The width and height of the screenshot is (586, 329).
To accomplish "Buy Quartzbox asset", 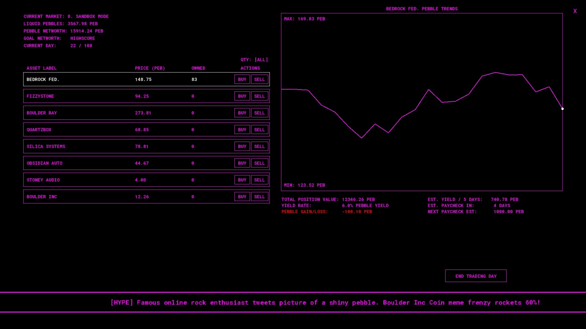I will click(242, 129).
